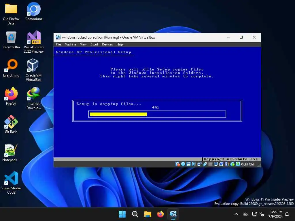
Task: Click the optical drive status icon
Action: [183, 164]
